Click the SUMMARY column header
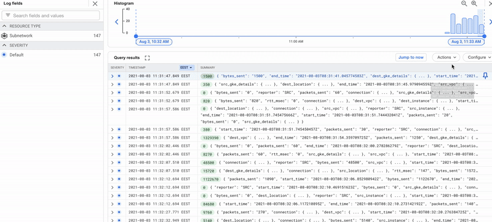Image resolution: width=492 pixels, height=222 pixels. [208, 67]
